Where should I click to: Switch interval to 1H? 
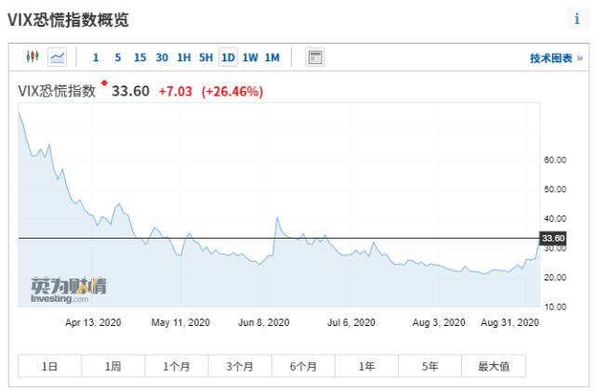(x=184, y=58)
